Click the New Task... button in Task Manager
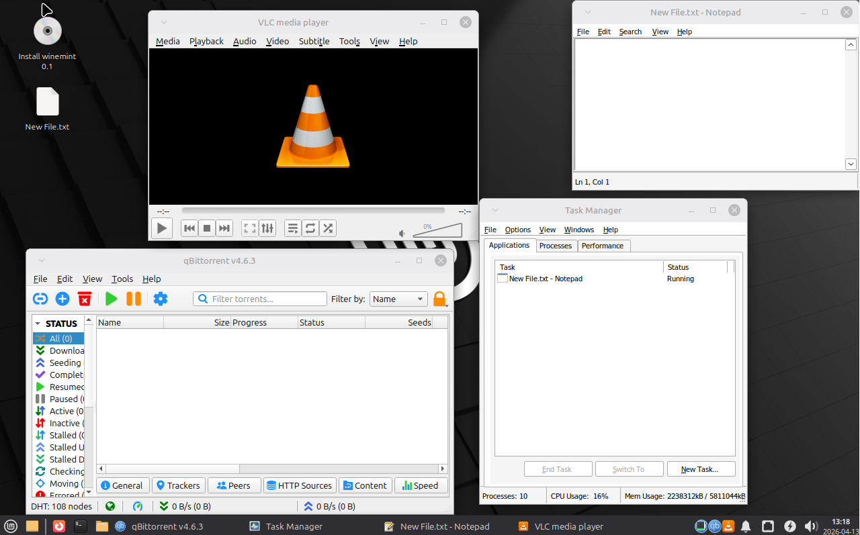This screenshot has width=860, height=535. 701,469
